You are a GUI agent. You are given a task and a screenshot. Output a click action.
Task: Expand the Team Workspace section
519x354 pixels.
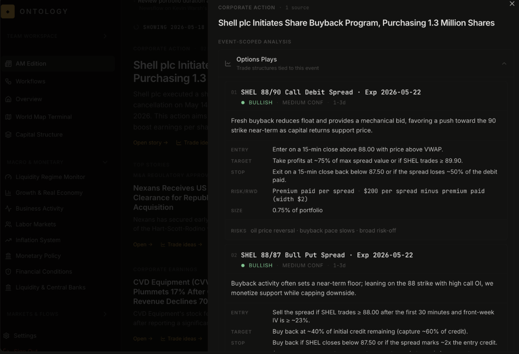point(105,36)
